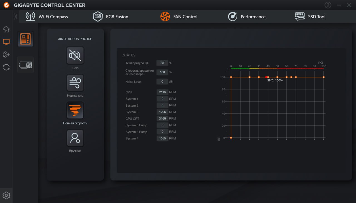Close the Gigabyte Control Center window
The image size is (356, 203).
[349, 5]
